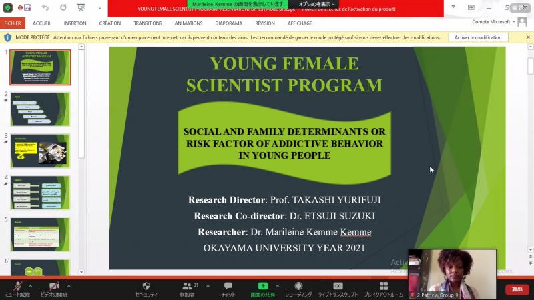Click the PowerPoint save icon in quick access toolbar
This screenshot has width=534, height=300.
click(27, 7)
